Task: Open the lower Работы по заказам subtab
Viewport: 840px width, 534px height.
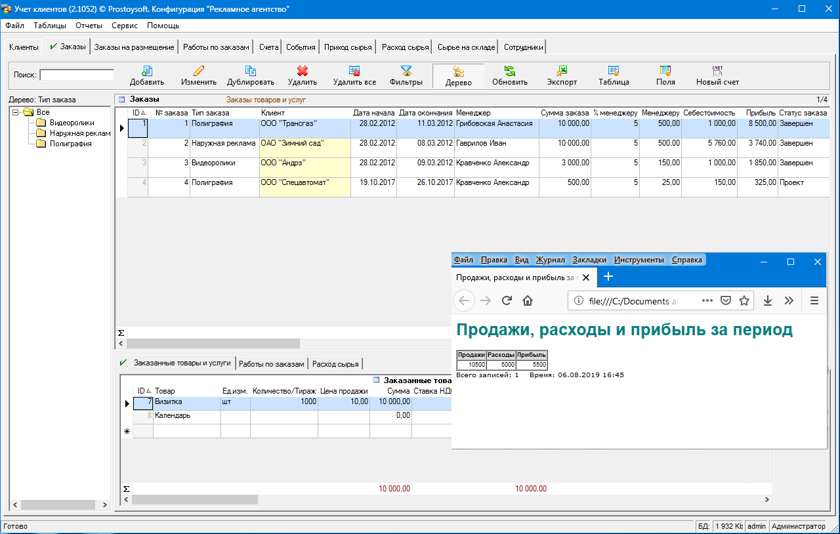Action: pyautogui.click(x=272, y=364)
